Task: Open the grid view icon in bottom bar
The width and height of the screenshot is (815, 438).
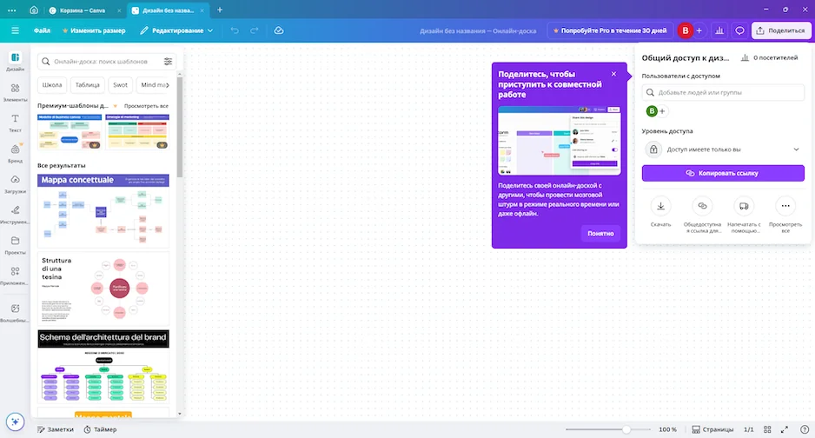Action: pos(767,429)
